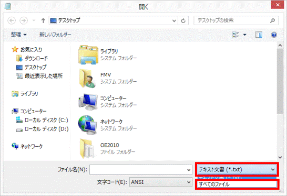Select the ネットワーク system folder icon

click(87, 125)
